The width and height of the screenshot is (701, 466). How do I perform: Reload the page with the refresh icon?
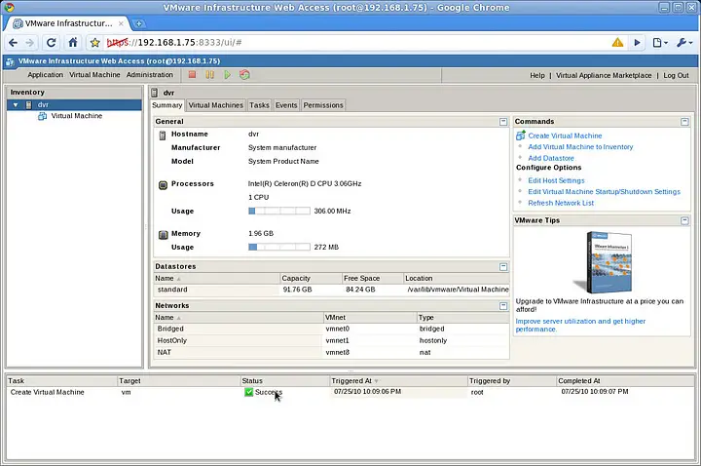click(51, 43)
